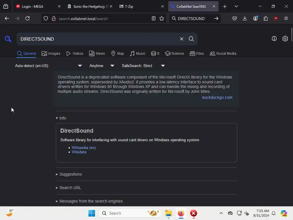Expand the Suggestions section
This screenshot has height=220, width=293.
(69, 174)
